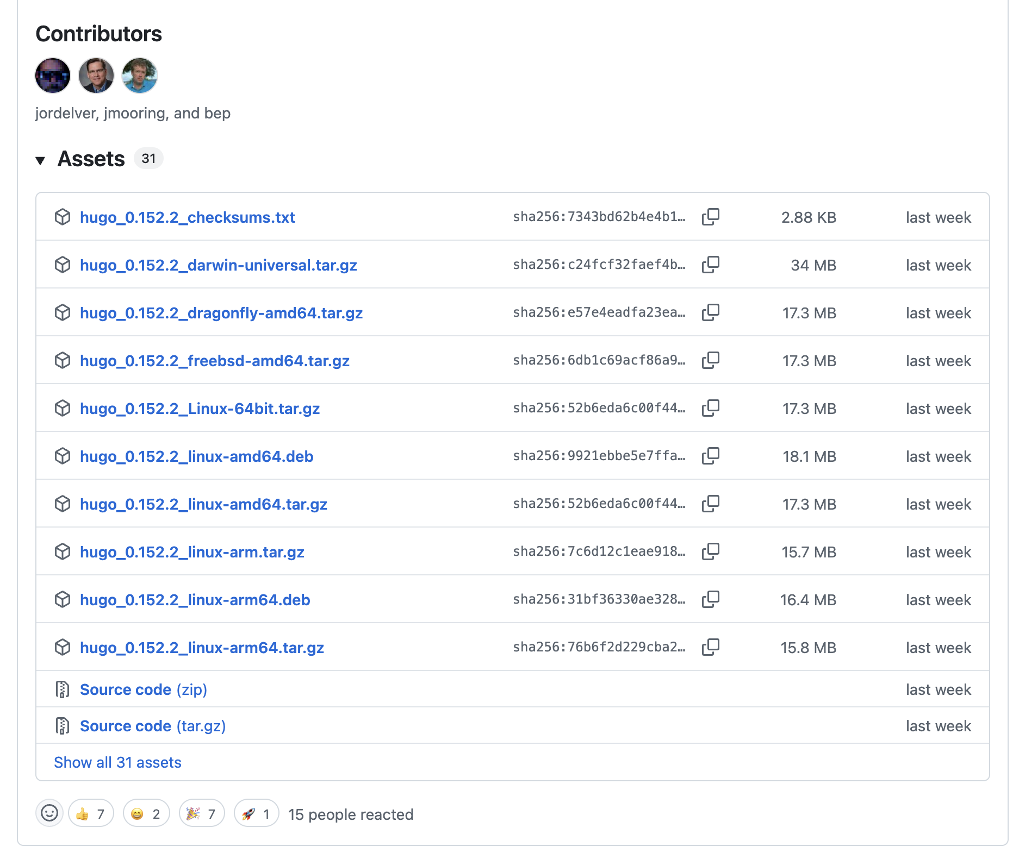Download hugo_0.152.2_Linux-64bit.tar.gz
This screenshot has width=1019, height=853.
tap(200, 409)
